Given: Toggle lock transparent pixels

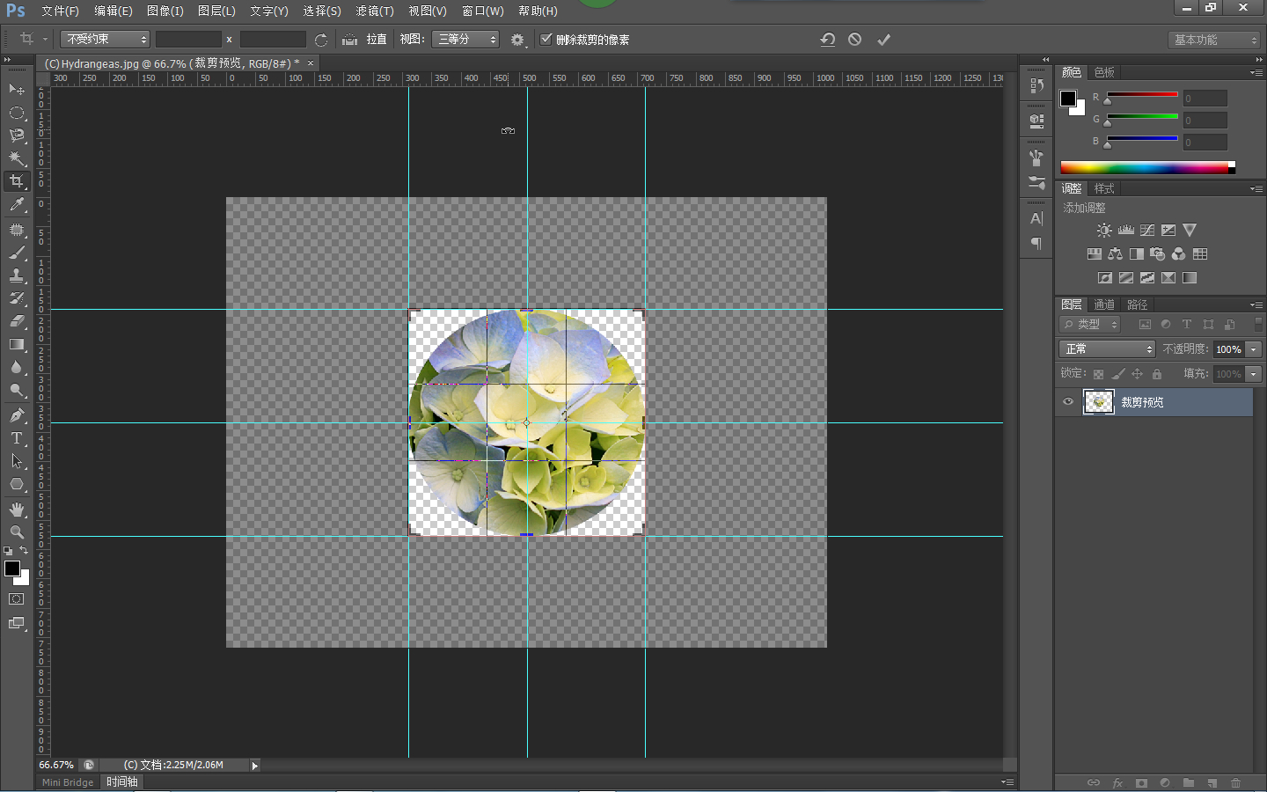Looking at the screenshot, I should coord(1098,374).
